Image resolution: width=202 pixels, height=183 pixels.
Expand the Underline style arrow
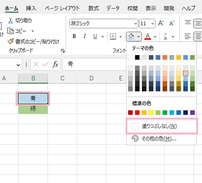(x=103, y=36)
